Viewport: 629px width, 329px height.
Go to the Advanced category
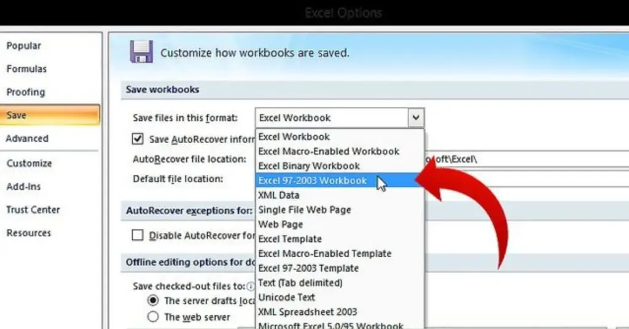27,139
